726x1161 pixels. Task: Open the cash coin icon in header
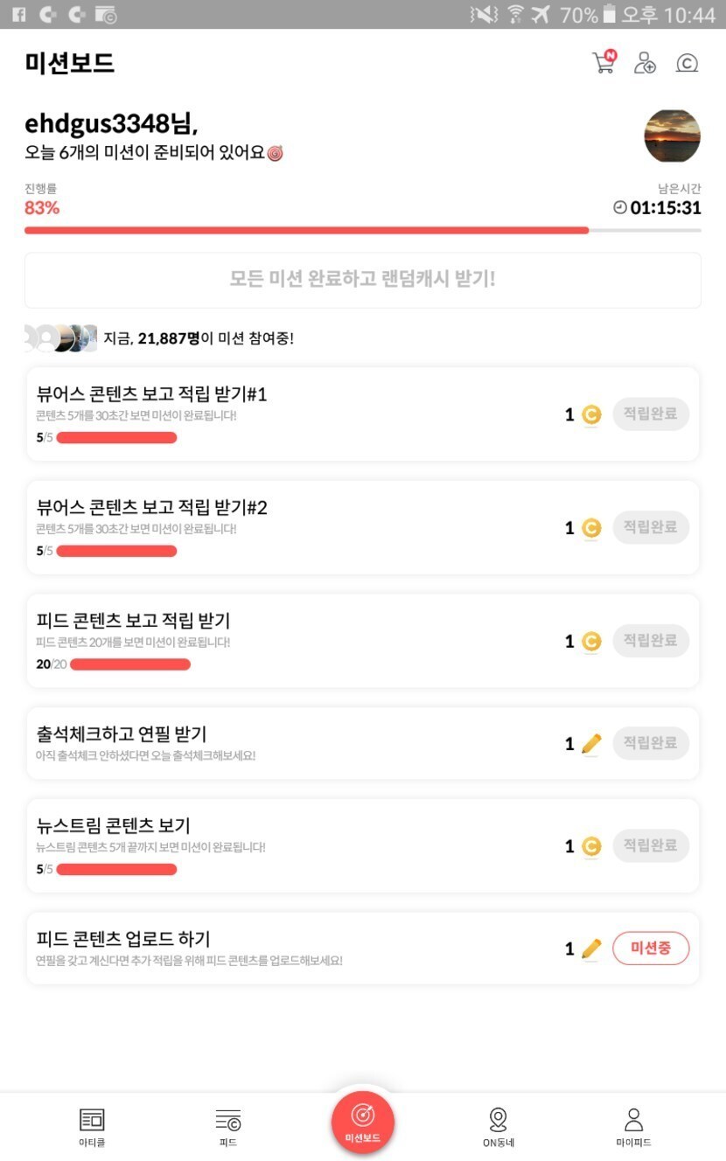tap(687, 63)
